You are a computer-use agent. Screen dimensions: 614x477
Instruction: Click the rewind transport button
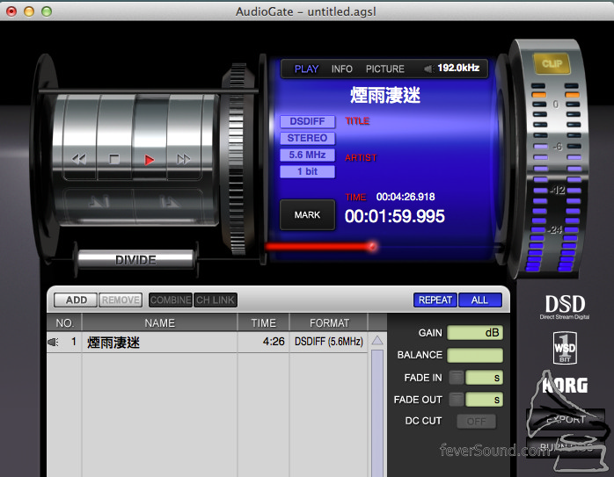tap(79, 159)
